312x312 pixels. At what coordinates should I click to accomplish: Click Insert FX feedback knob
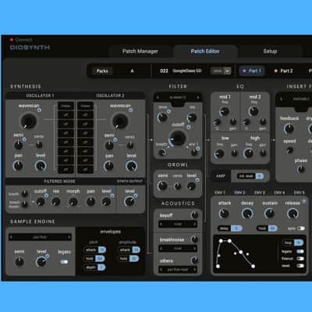click(289, 128)
